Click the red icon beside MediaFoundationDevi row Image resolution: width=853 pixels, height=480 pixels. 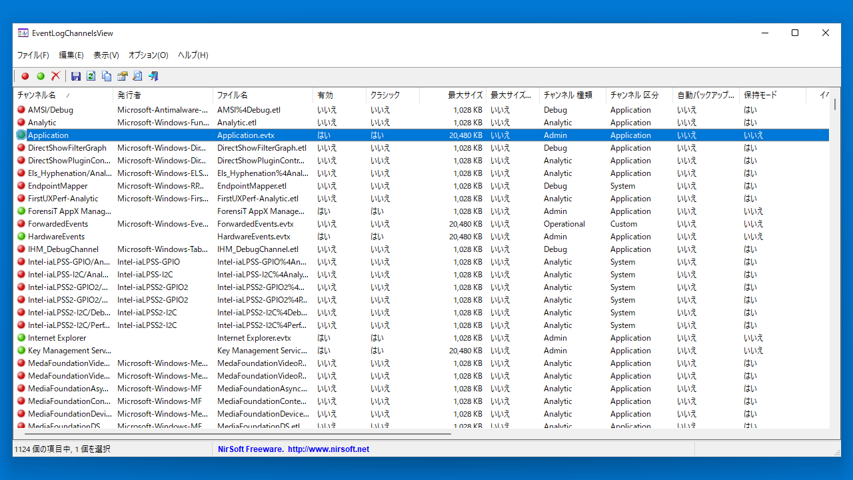click(21, 414)
